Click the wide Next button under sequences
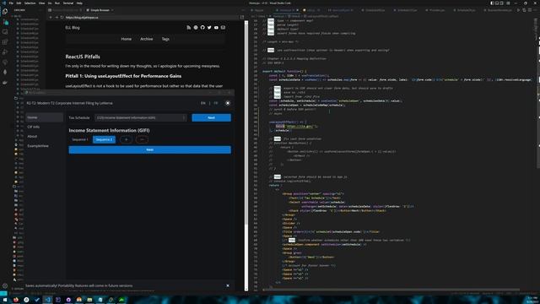Screen dimensions: 540x304 pos(150,149)
